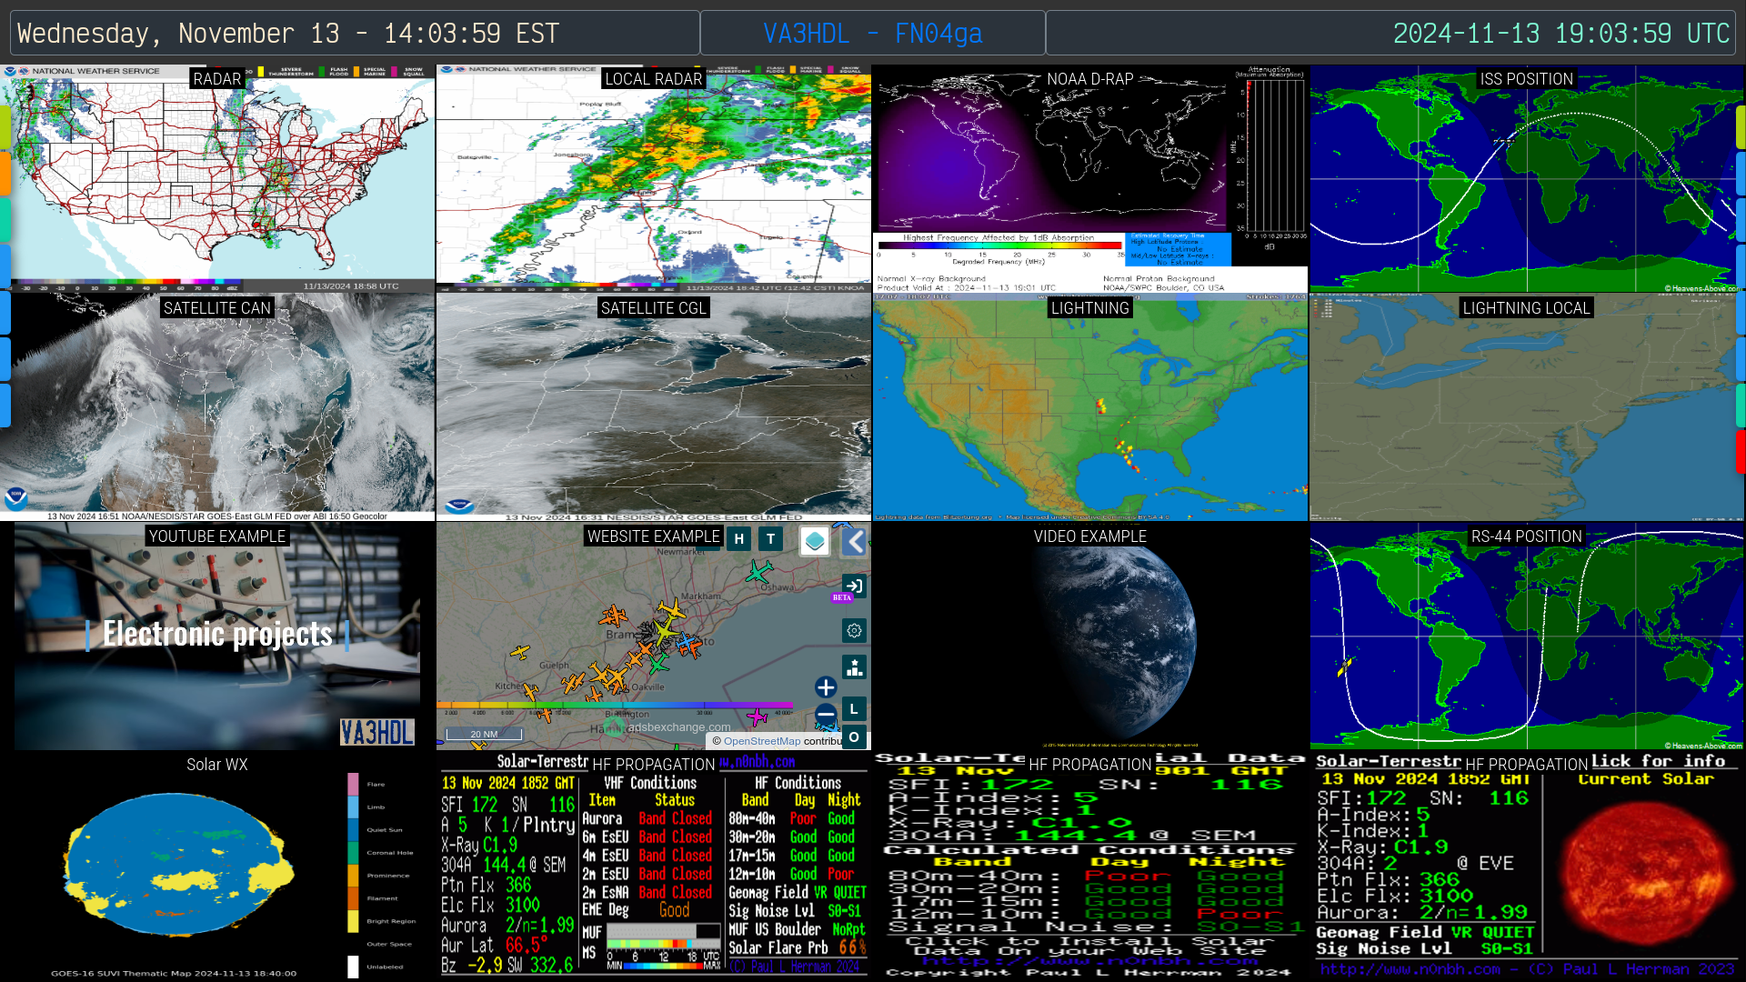Image resolution: width=1746 pixels, height=982 pixels.
Task: Click the NOAA D-RAP panel
Action: click(1089, 179)
